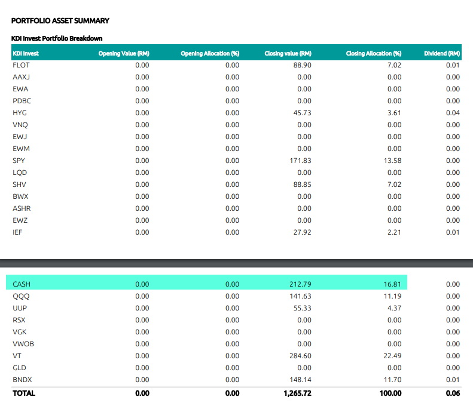Click the BNDX closing allocation 11.70
Screen dimensions: 473x406
[x=392, y=380]
